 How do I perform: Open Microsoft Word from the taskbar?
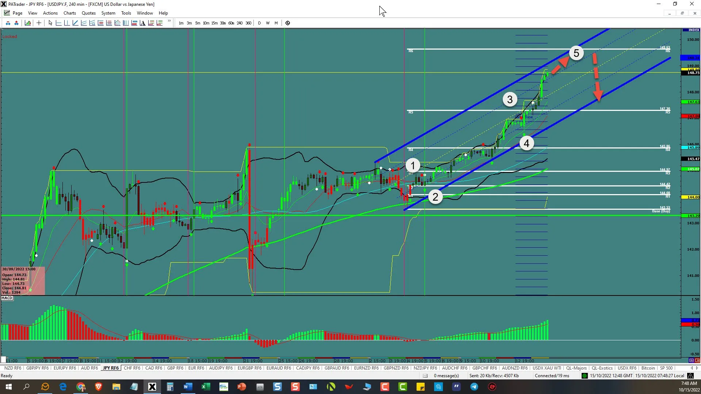[x=188, y=387]
